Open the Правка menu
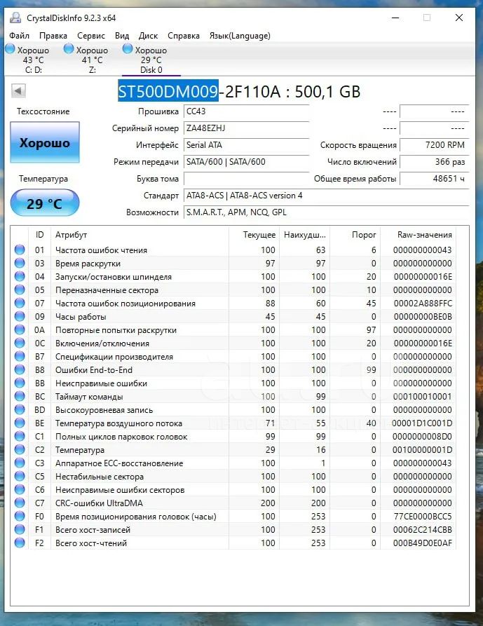 [53, 36]
